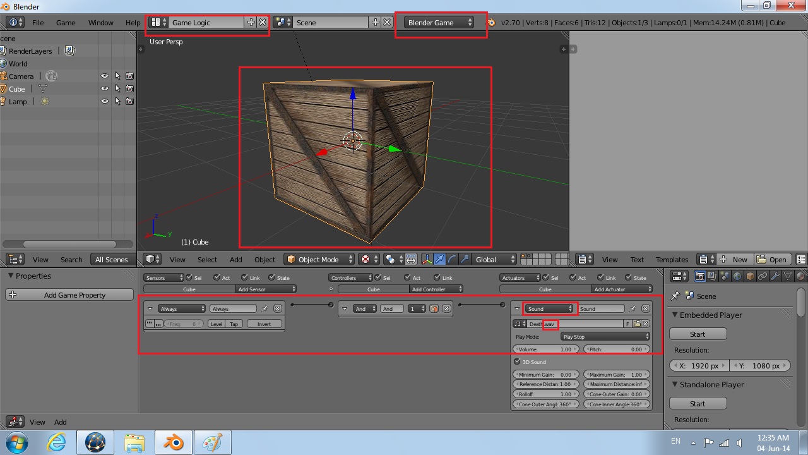Open the Blender Game engine dropdown

click(440, 22)
